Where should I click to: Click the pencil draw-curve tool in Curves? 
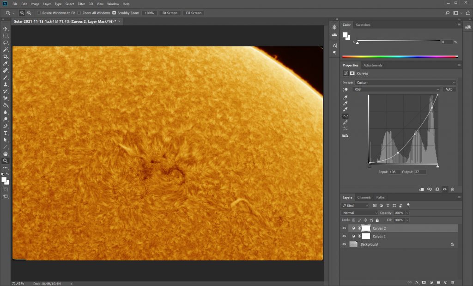point(345,122)
